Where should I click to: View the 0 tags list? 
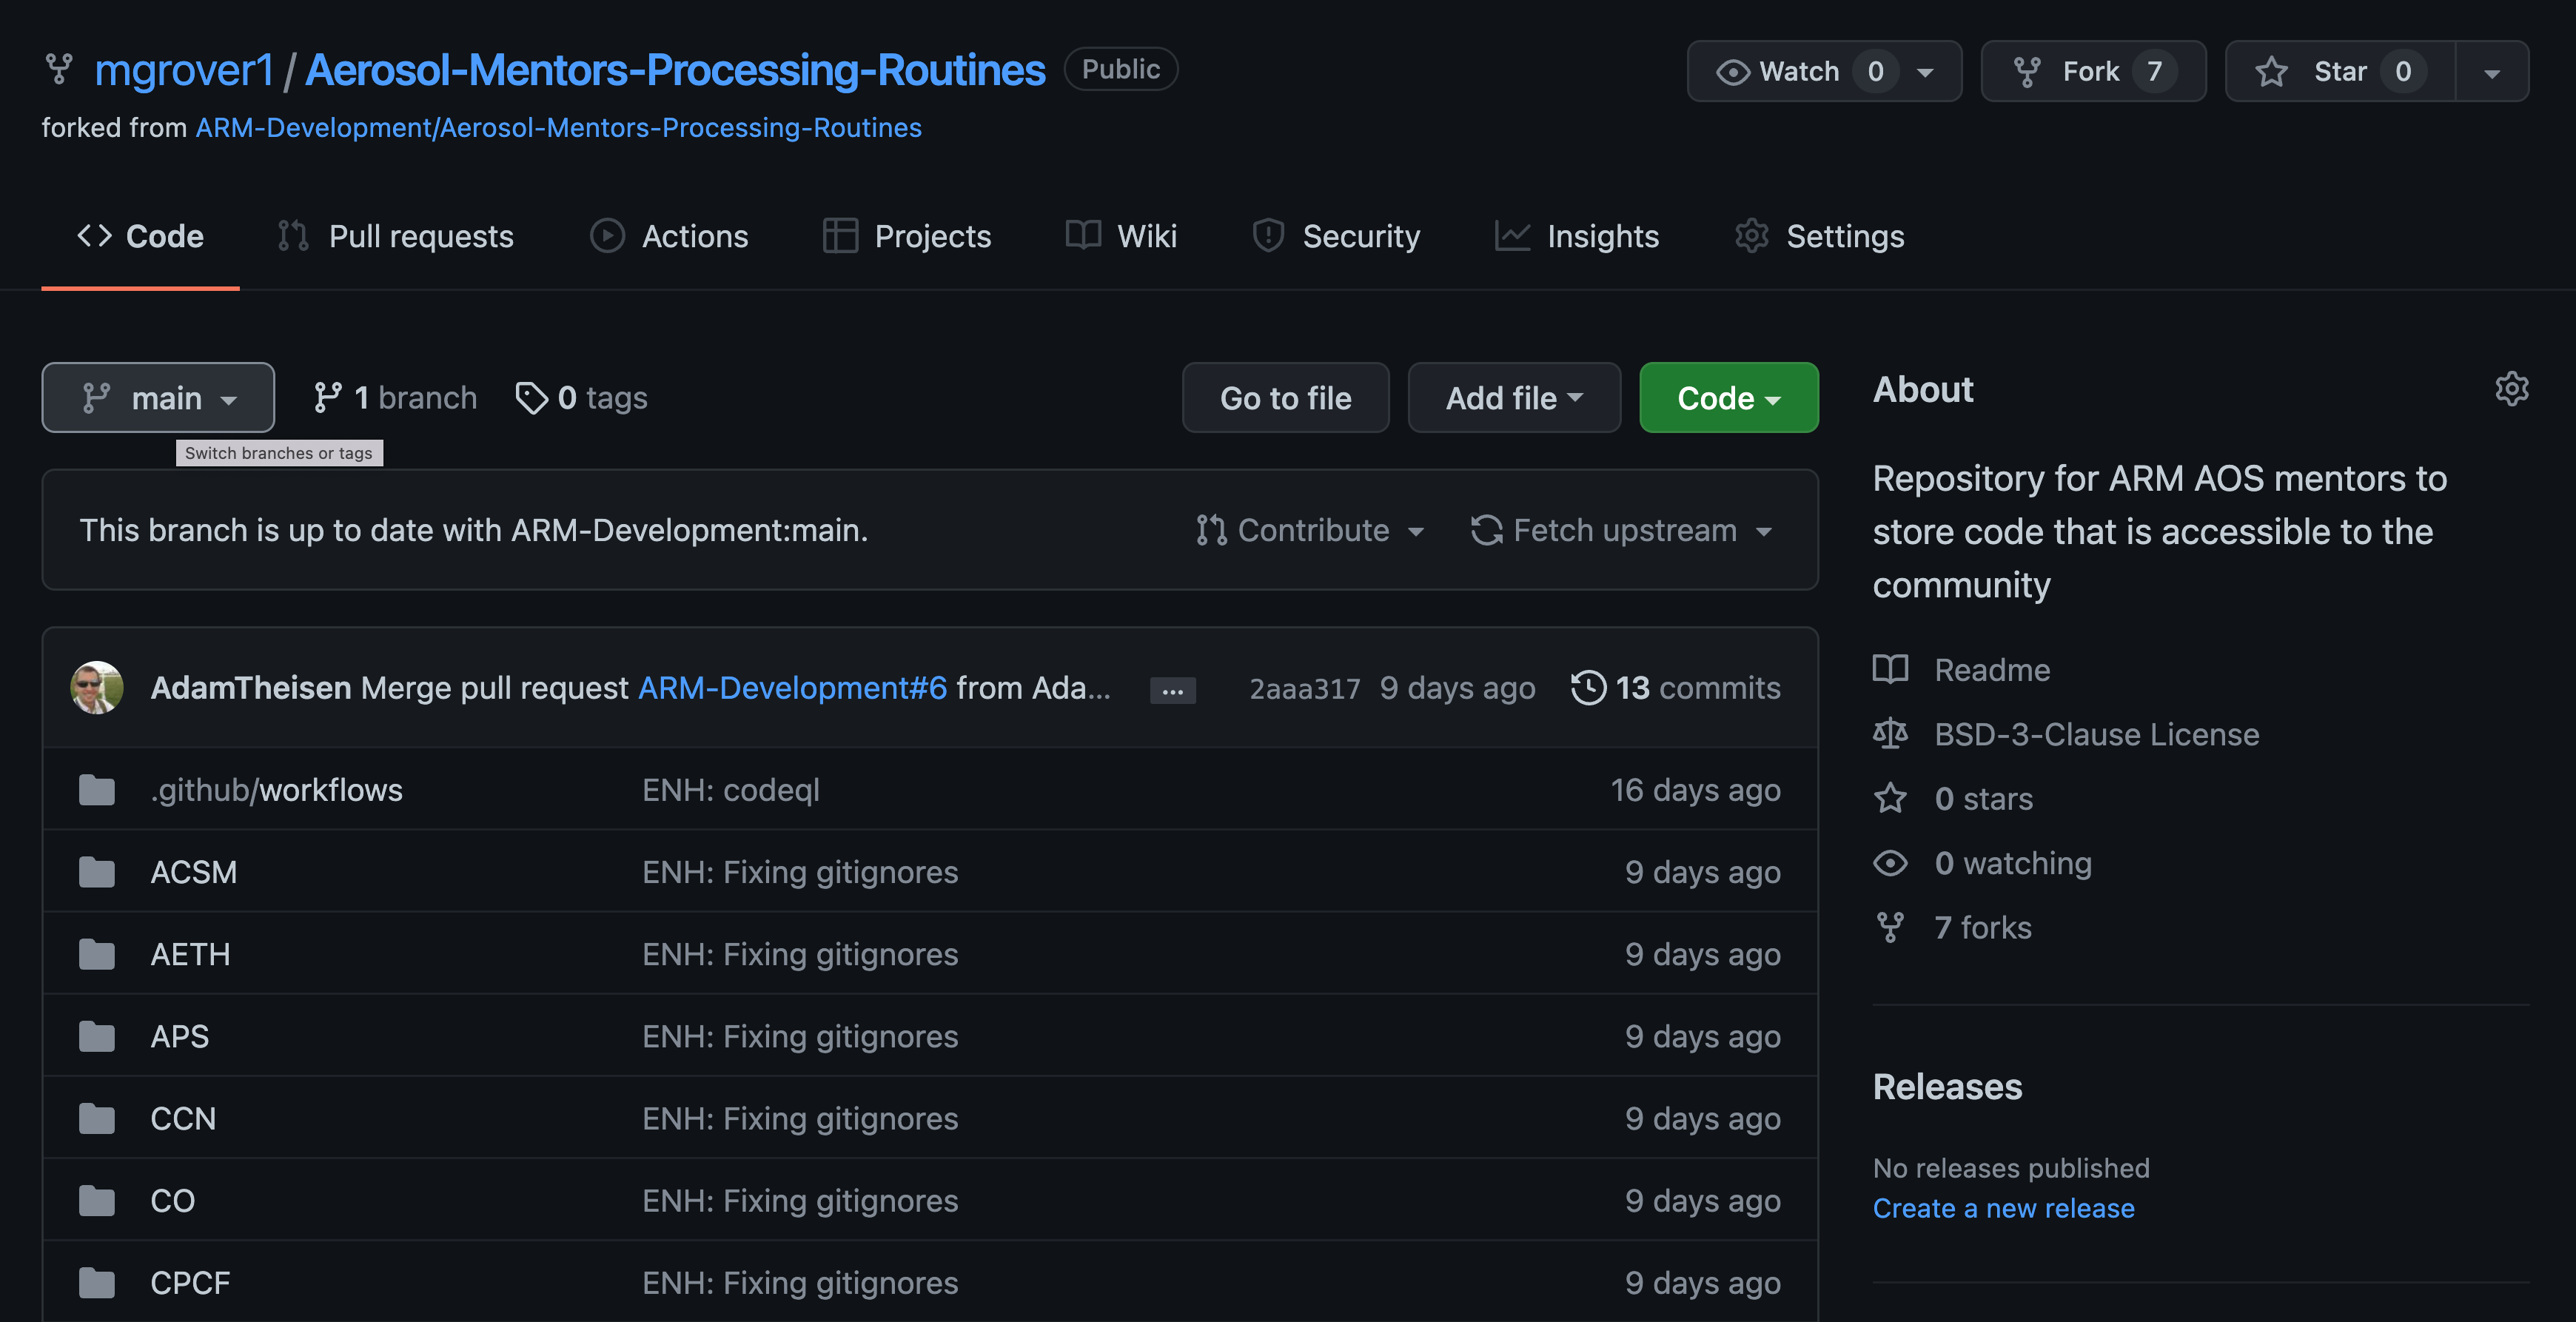pyautogui.click(x=581, y=398)
